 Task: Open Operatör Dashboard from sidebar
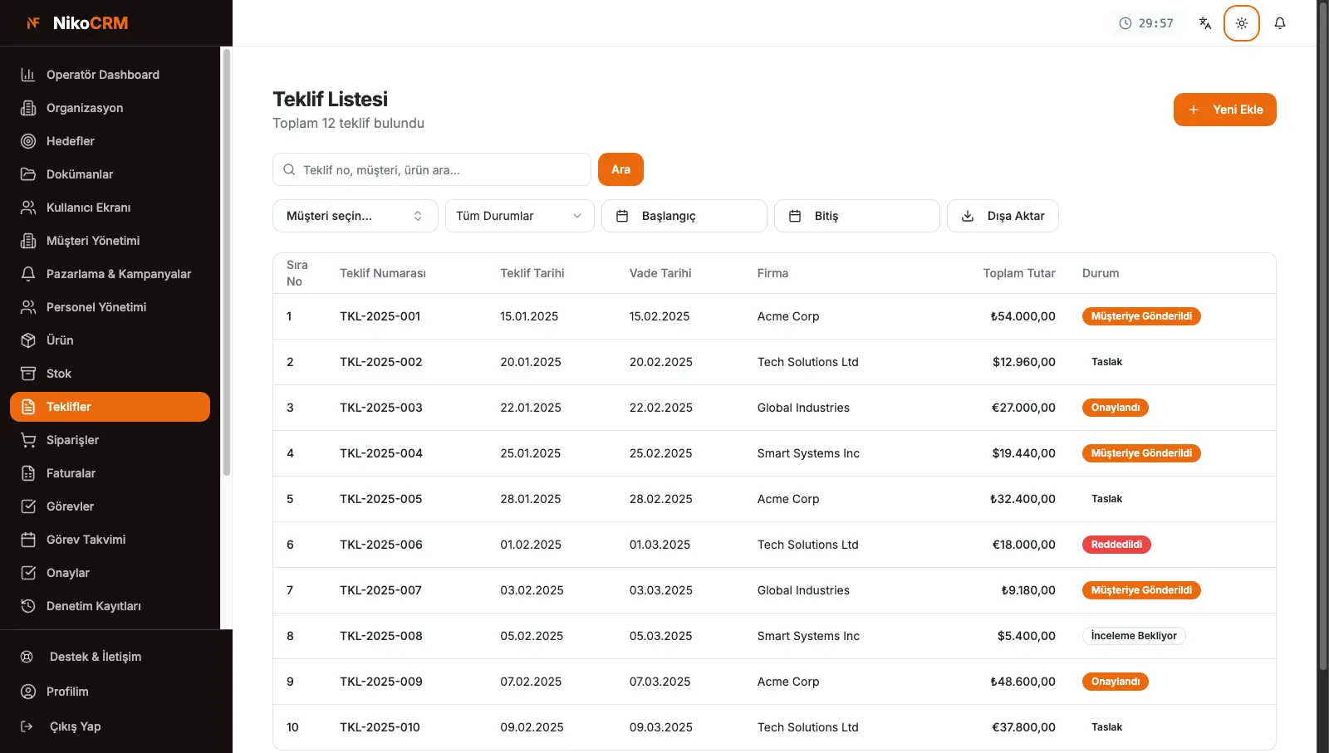click(110, 75)
